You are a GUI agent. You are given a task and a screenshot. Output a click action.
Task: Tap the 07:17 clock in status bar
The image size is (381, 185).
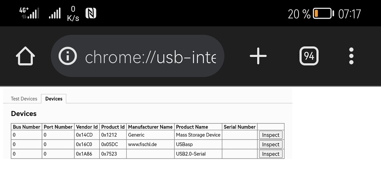(x=349, y=14)
